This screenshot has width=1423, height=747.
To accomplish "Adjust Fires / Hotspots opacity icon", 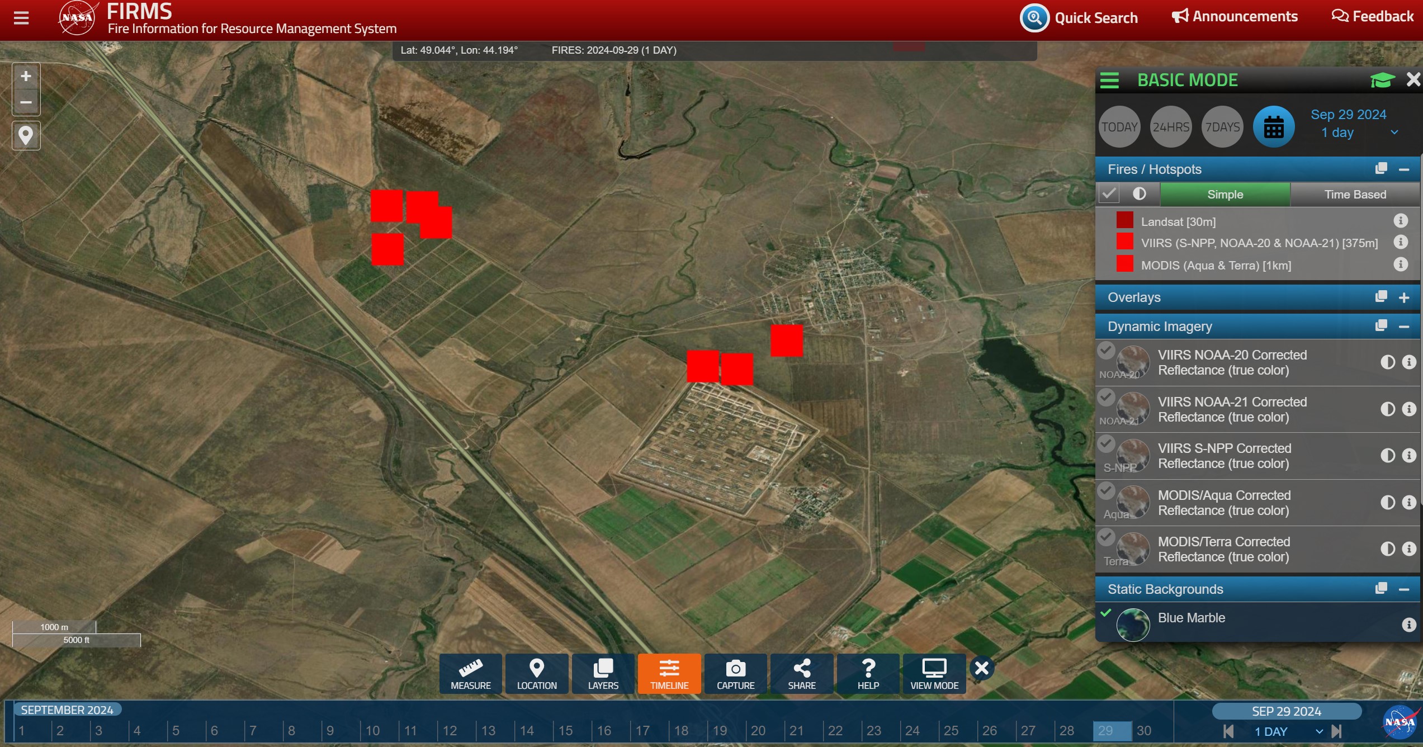I will (x=1139, y=194).
